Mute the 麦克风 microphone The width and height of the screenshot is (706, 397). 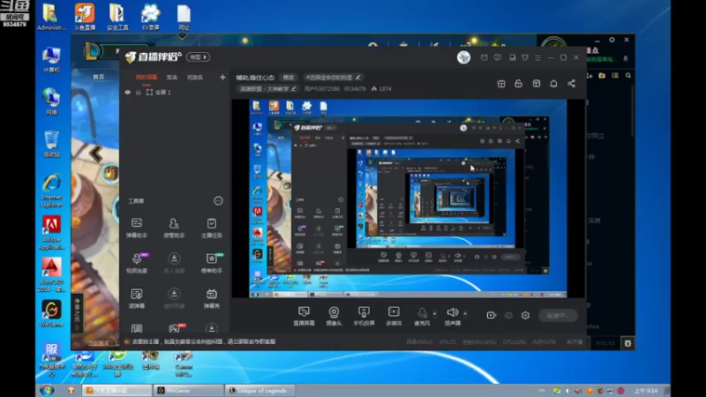tap(422, 316)
